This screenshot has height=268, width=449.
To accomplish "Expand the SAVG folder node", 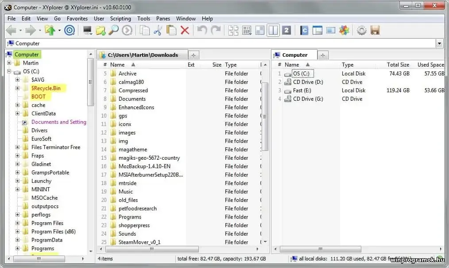I will [x=17, y=80].
